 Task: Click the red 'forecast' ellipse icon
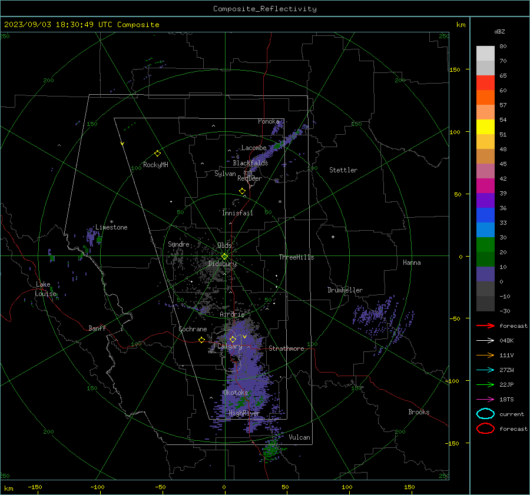click(x=485, y=428)
